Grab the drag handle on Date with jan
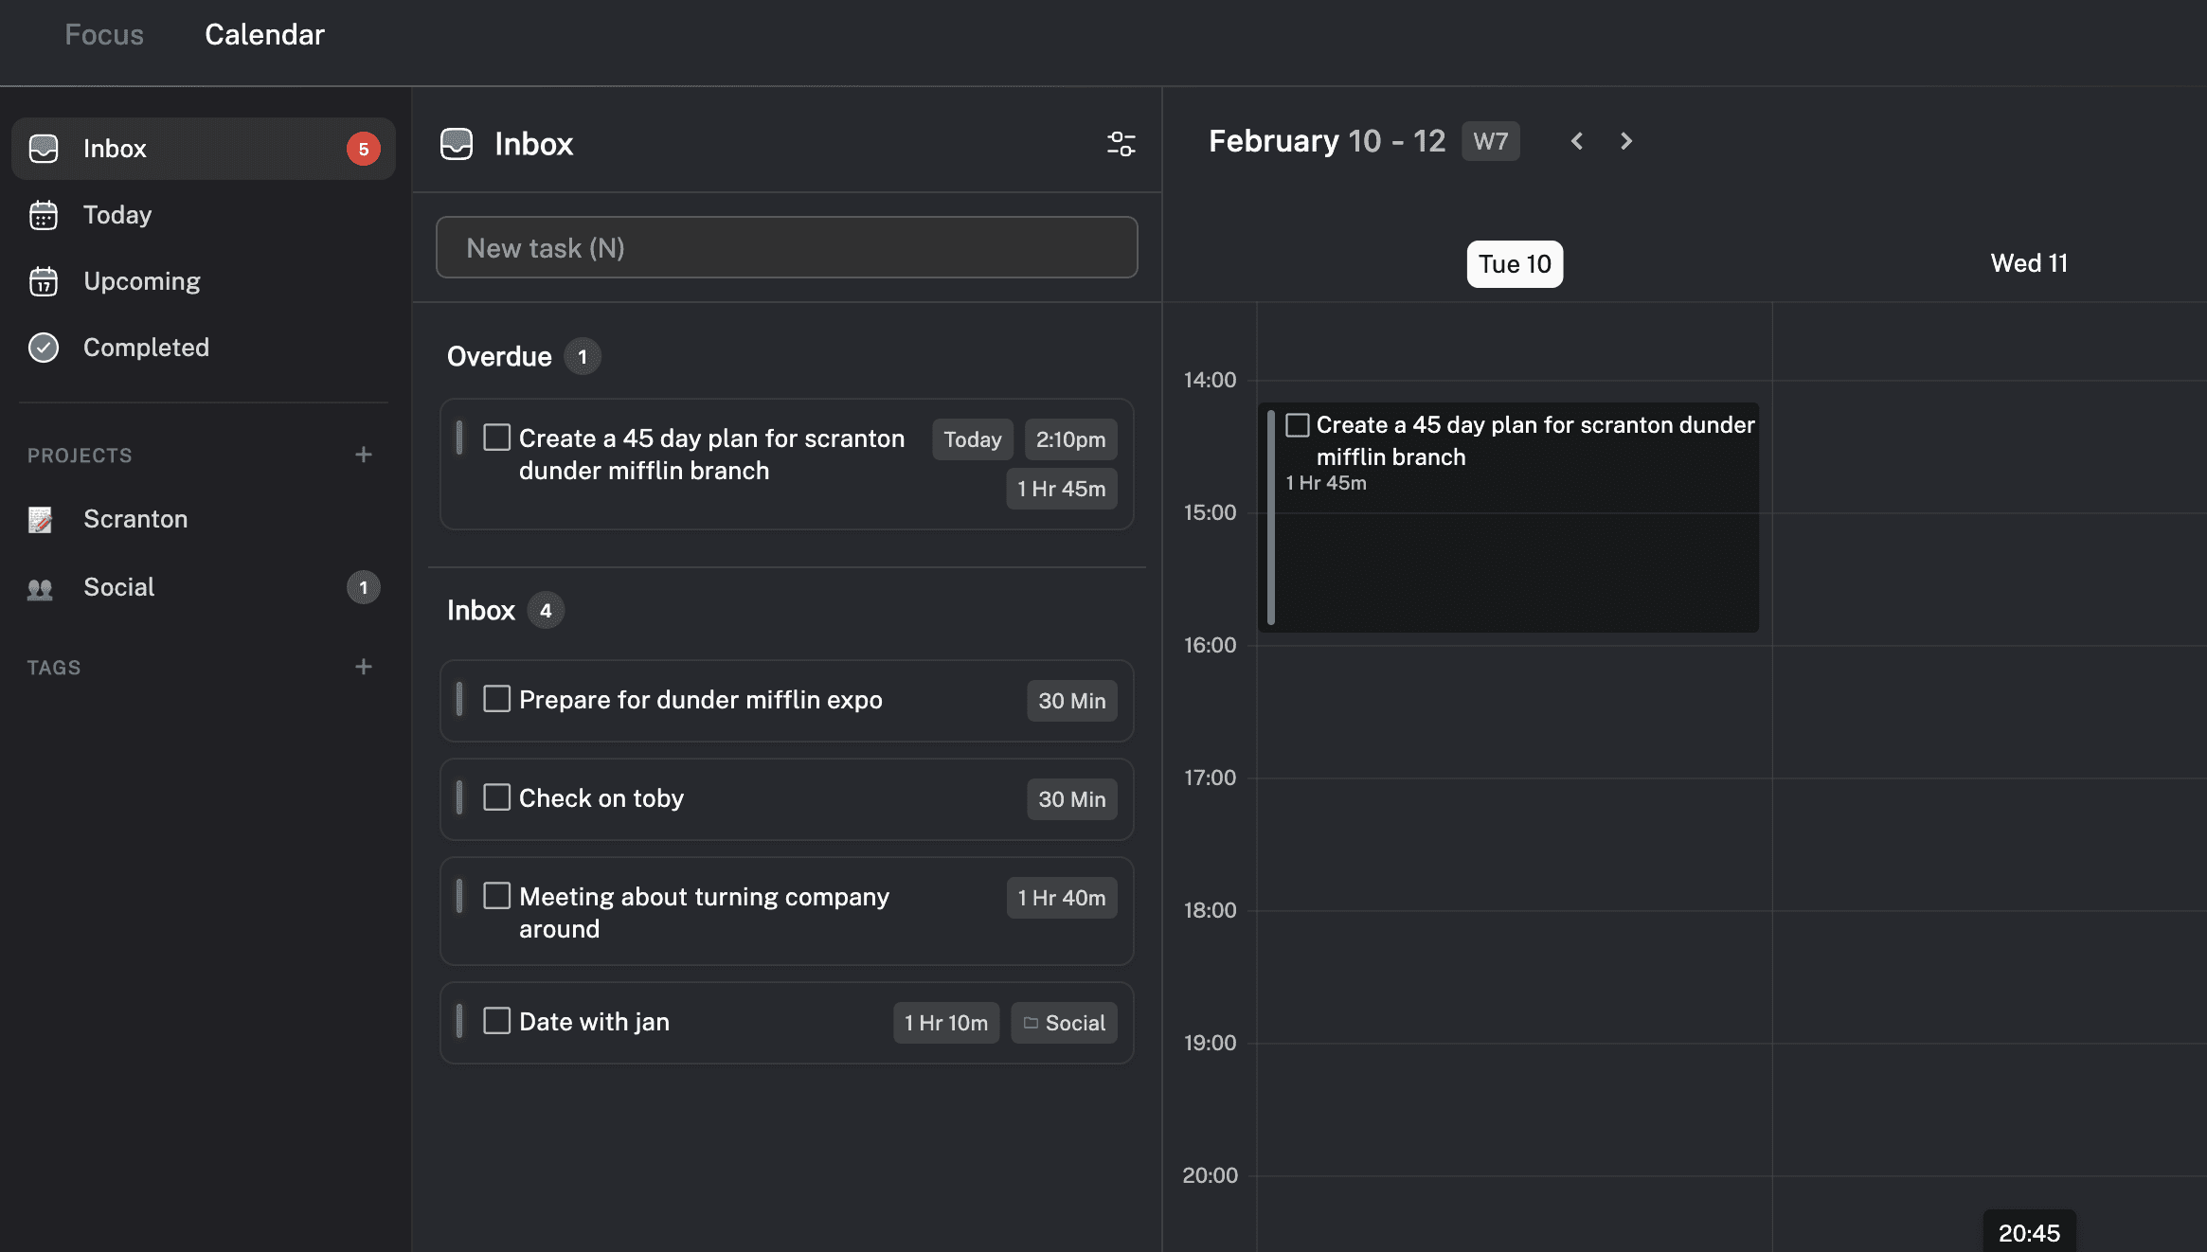 click(x=461, y=1022)
